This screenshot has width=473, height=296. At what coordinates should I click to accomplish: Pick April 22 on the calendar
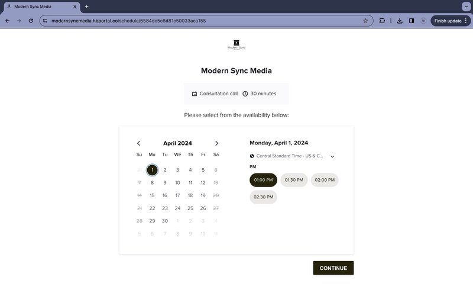(x=152, y=208)
